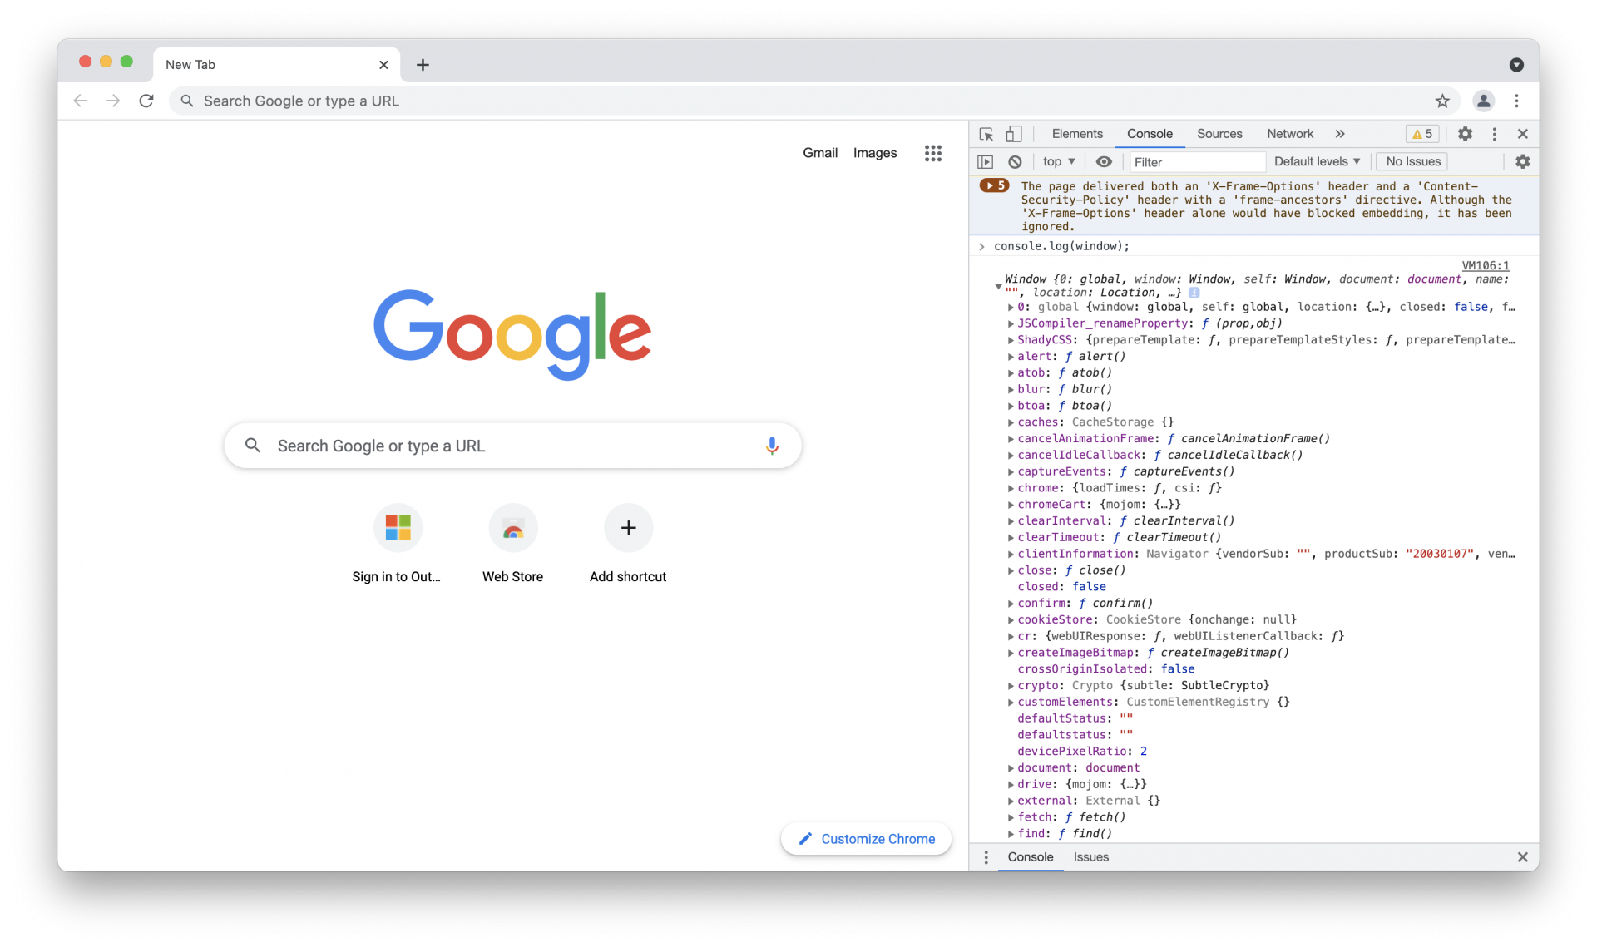Follow the VM106:1 source link

point(1486,265)
